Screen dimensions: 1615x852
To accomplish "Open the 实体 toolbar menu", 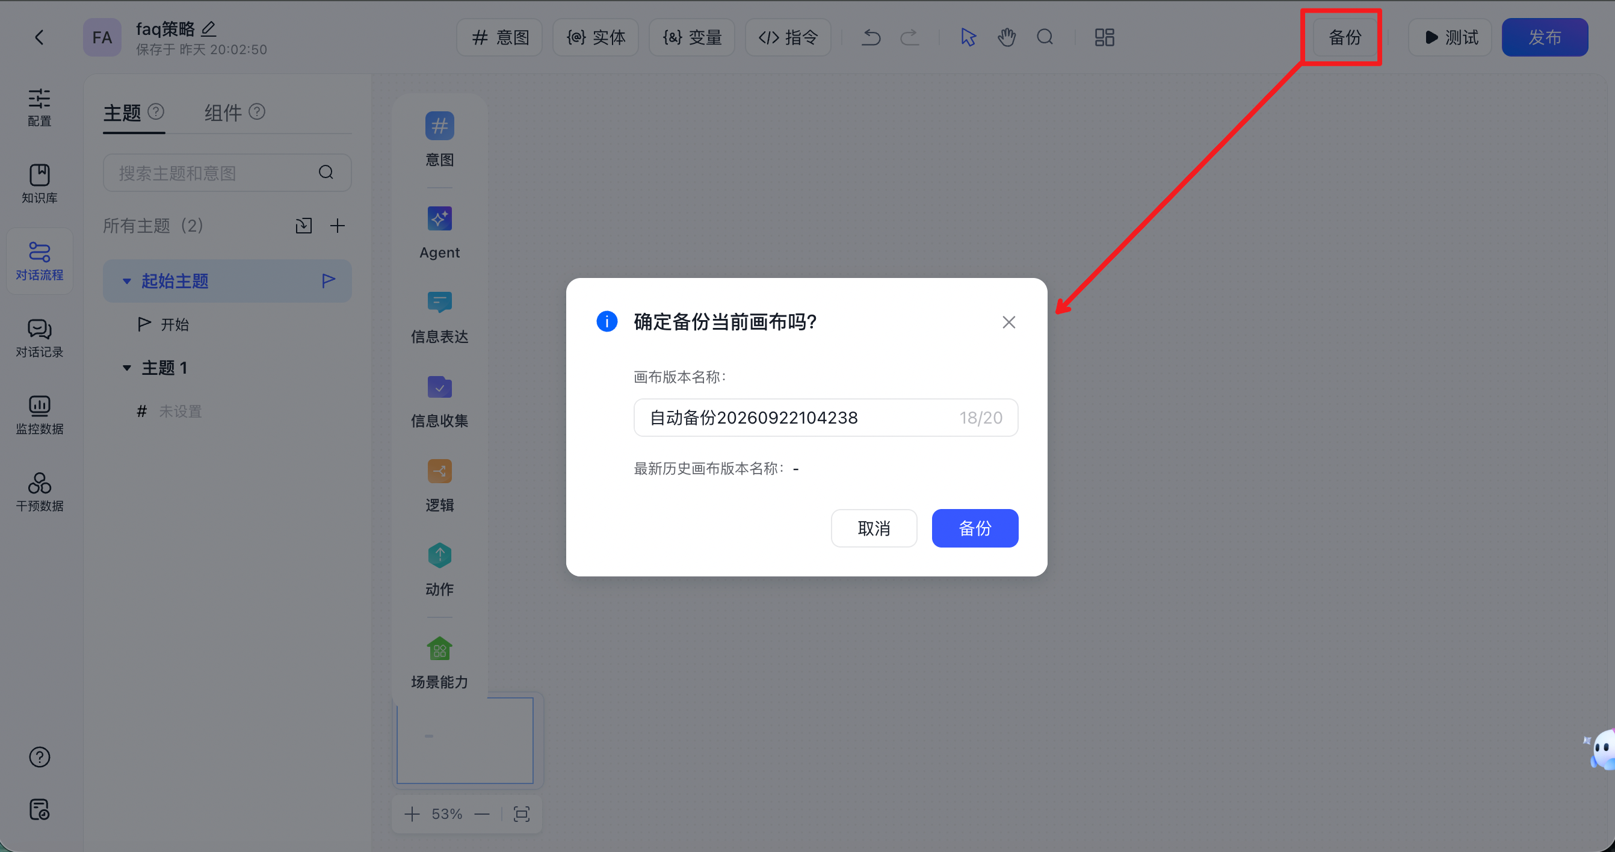I will [596, 38].
